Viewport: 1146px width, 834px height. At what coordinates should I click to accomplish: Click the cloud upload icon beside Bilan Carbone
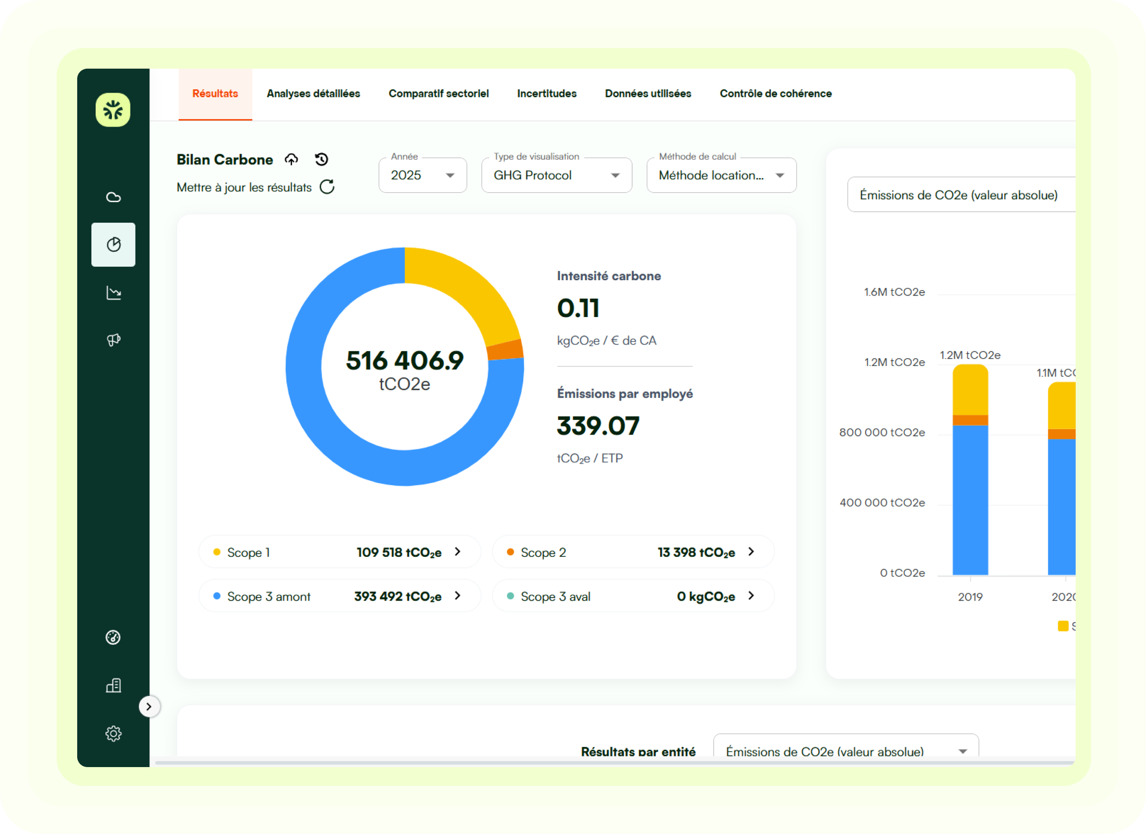click(292, 160)
